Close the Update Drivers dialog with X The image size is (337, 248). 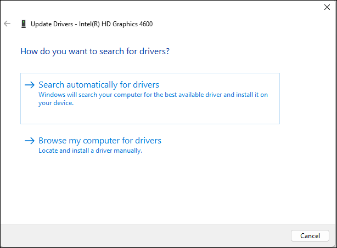tap(328, 7)
